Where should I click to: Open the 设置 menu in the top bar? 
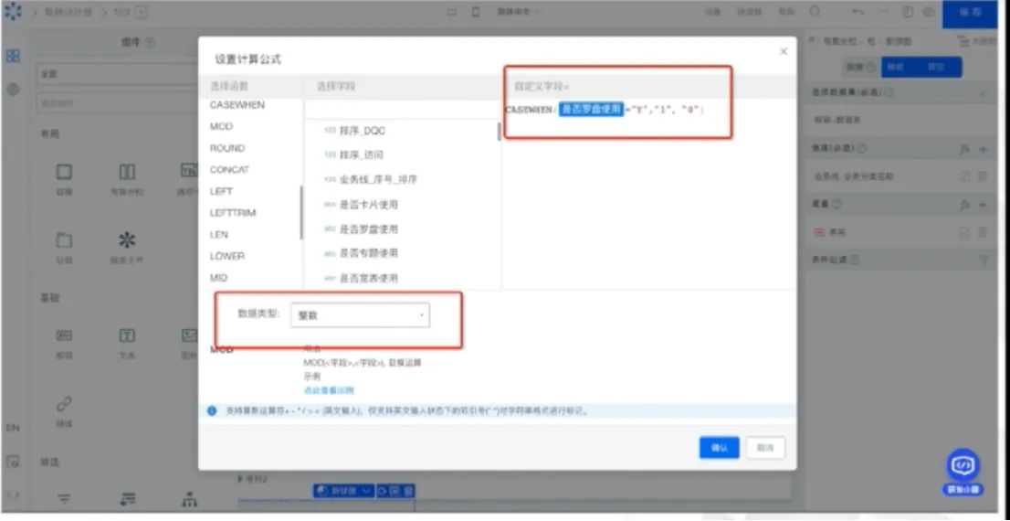[712, 12]
